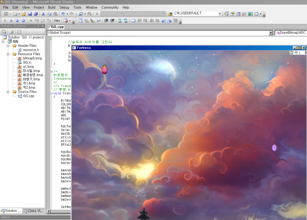Select 배경화면.bmp in Resource Files
Viewport: 307px width, 220px height.
click(33, 75)
